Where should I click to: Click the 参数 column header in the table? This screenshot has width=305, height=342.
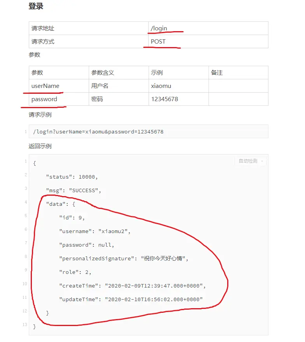(x=59, y=73)
